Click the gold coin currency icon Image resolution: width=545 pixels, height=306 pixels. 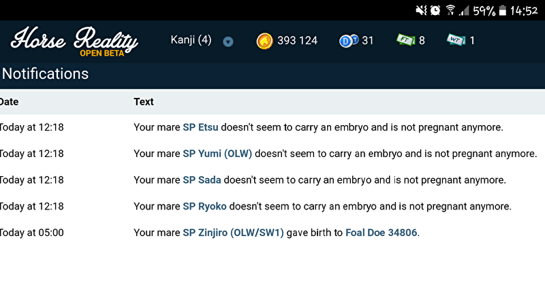(x=264, y=41)
